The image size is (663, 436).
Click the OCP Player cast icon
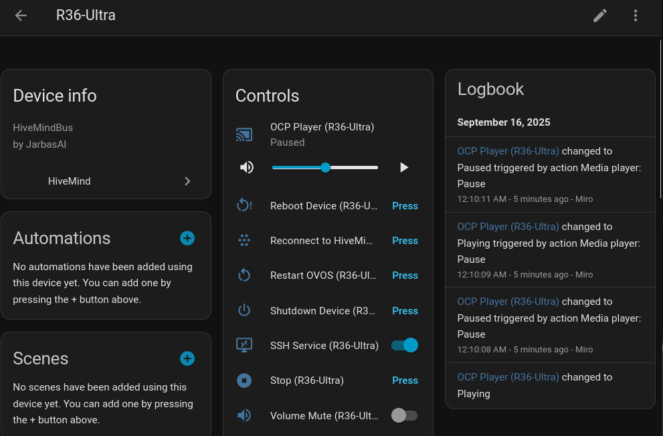244,134
